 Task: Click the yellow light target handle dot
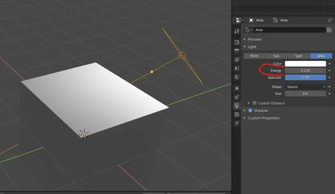(x=152, y=72)
